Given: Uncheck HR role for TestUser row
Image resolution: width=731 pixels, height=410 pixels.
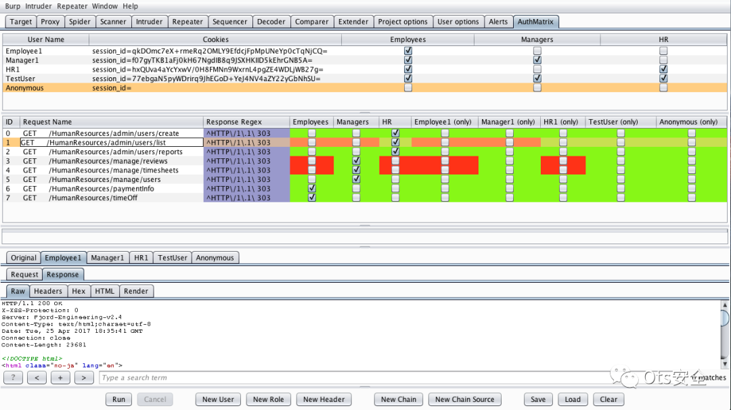Looking at the screenshot, I should (663, 78).
